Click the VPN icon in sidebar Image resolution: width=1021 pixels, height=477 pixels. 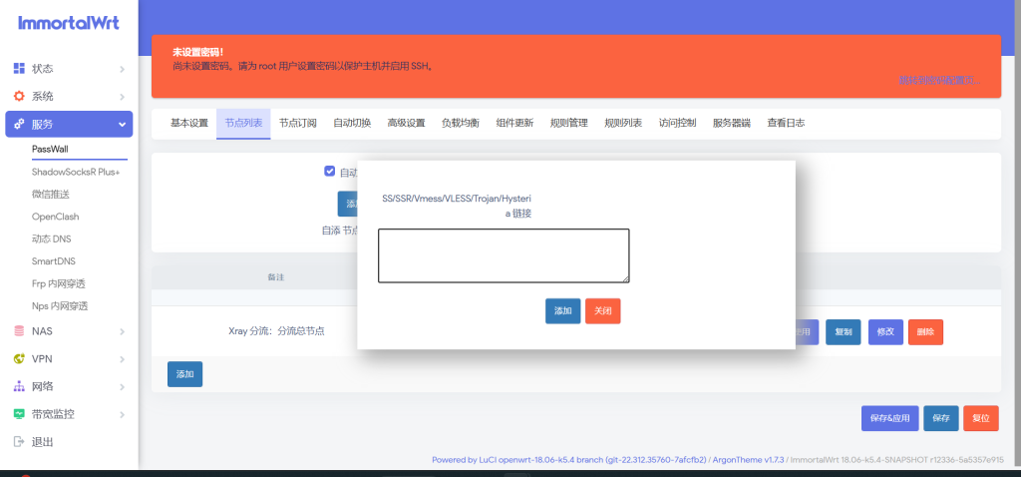pyautogui.click(x=18, y=358)
